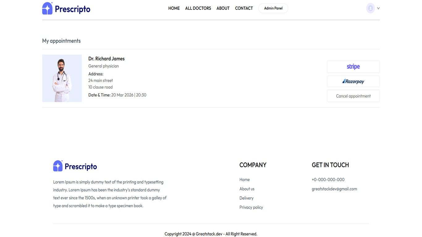Screen dimensions: 422x237
Task: Click the Prescripto logo in the footer
Action: 75,166
